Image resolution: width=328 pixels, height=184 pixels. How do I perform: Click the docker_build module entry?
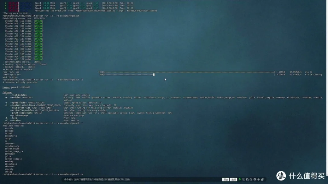[x=12, y=149]
